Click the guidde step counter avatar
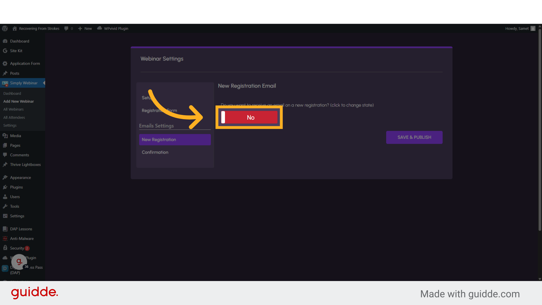The height and width of the screenshot is (305, 542). pyautogui.click(x=20, y=262)
